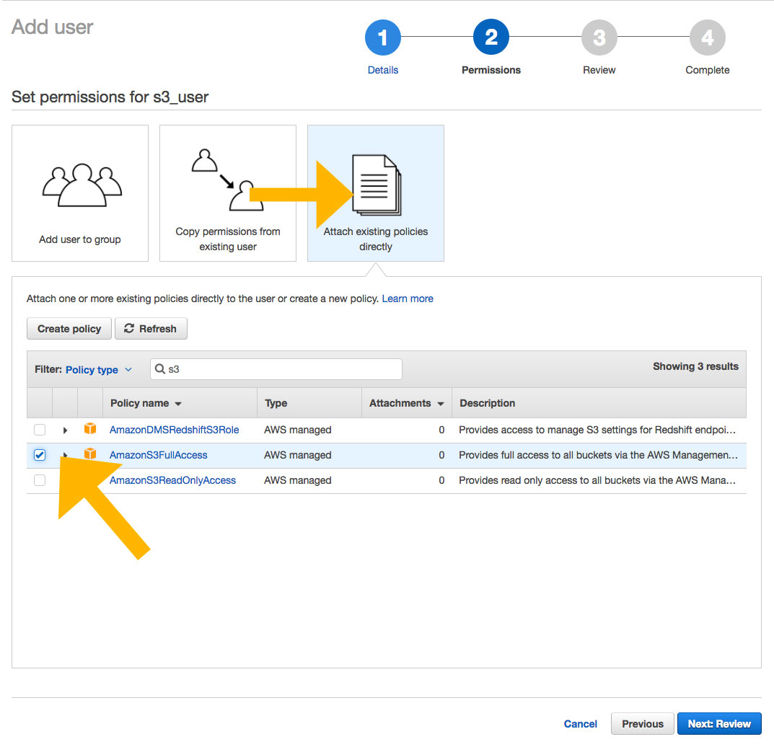Click the Type column header
Viewport: 774px width, 747px height.
276,403
